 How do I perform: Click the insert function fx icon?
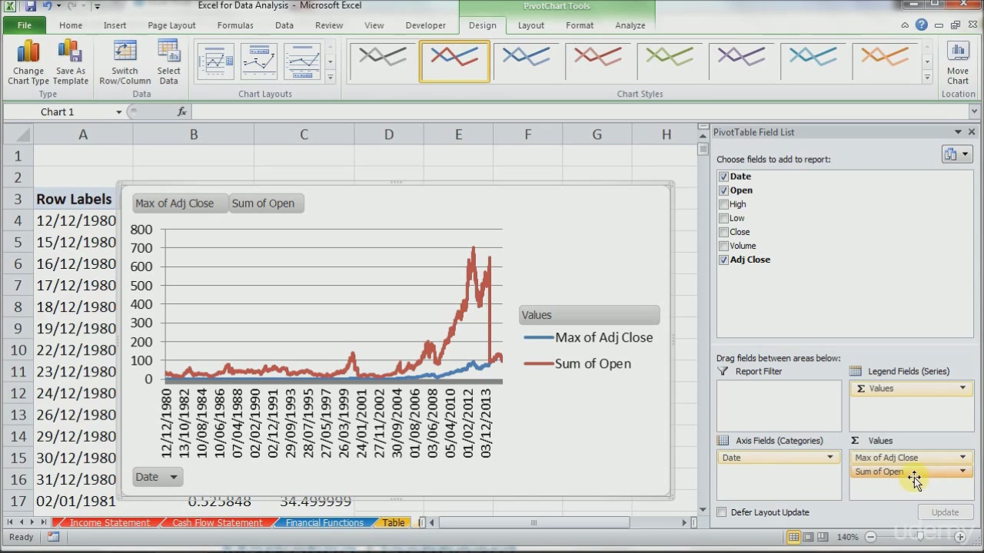182,112
